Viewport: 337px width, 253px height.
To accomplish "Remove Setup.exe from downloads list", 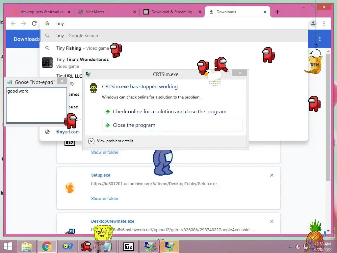I will coord(272,175).
